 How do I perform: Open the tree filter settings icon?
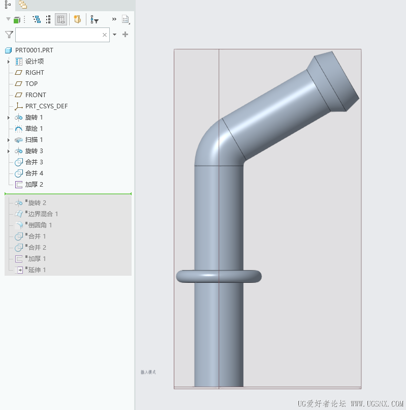[x=94, y=19]
